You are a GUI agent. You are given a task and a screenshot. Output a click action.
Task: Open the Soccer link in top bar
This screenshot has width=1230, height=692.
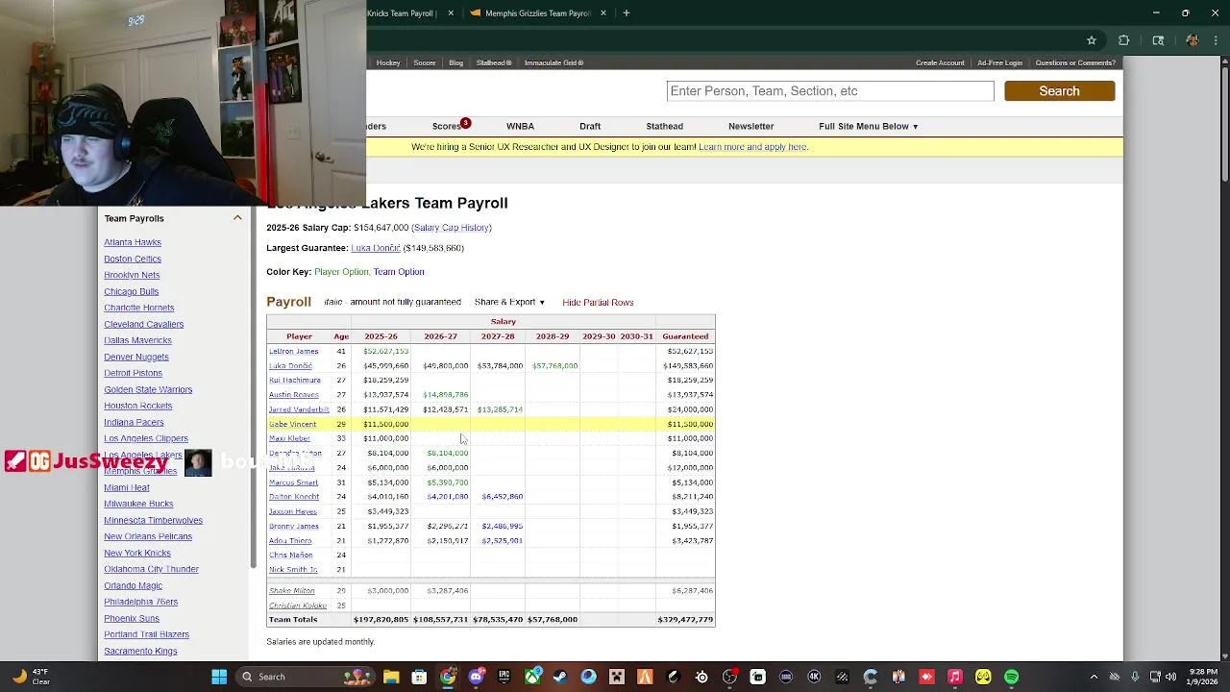[425, 62]
